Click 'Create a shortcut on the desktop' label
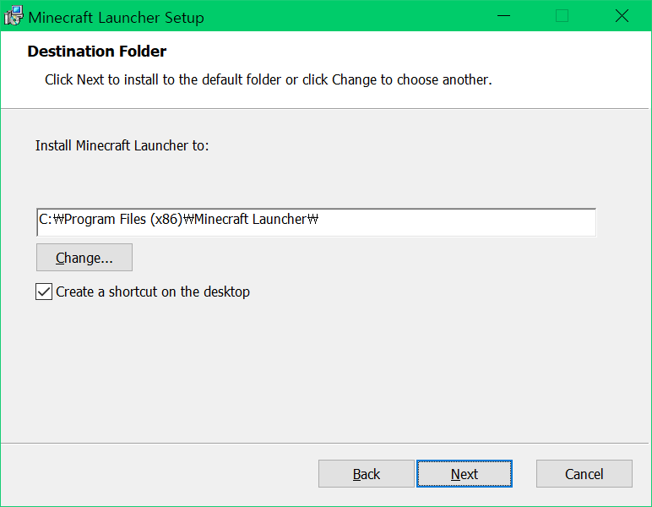 click(x=153, y=292)
